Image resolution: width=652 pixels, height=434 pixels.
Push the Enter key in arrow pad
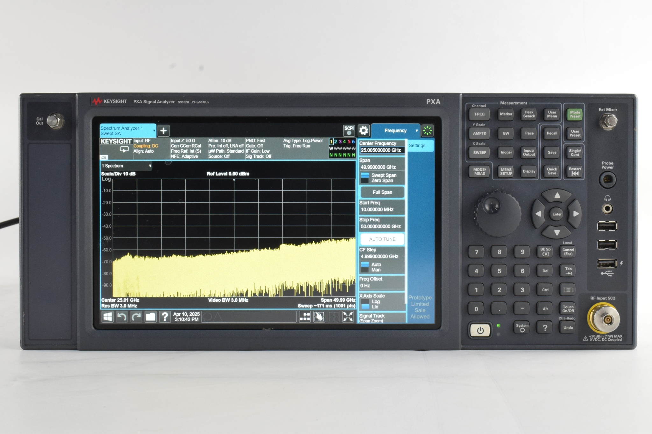coord(557,214)
